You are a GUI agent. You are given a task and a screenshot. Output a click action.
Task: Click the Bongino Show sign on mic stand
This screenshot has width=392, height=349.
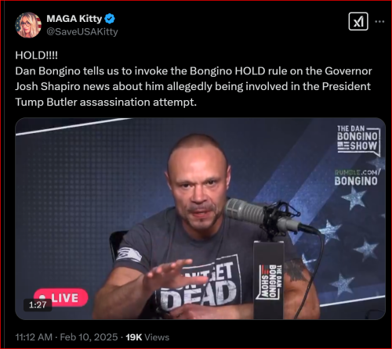tap(269, 280)
